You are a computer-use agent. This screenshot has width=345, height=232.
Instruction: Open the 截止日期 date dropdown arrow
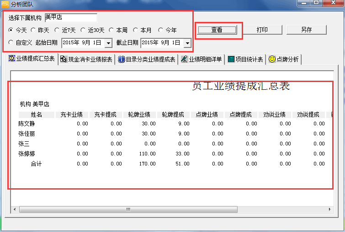tap(187, 43)
